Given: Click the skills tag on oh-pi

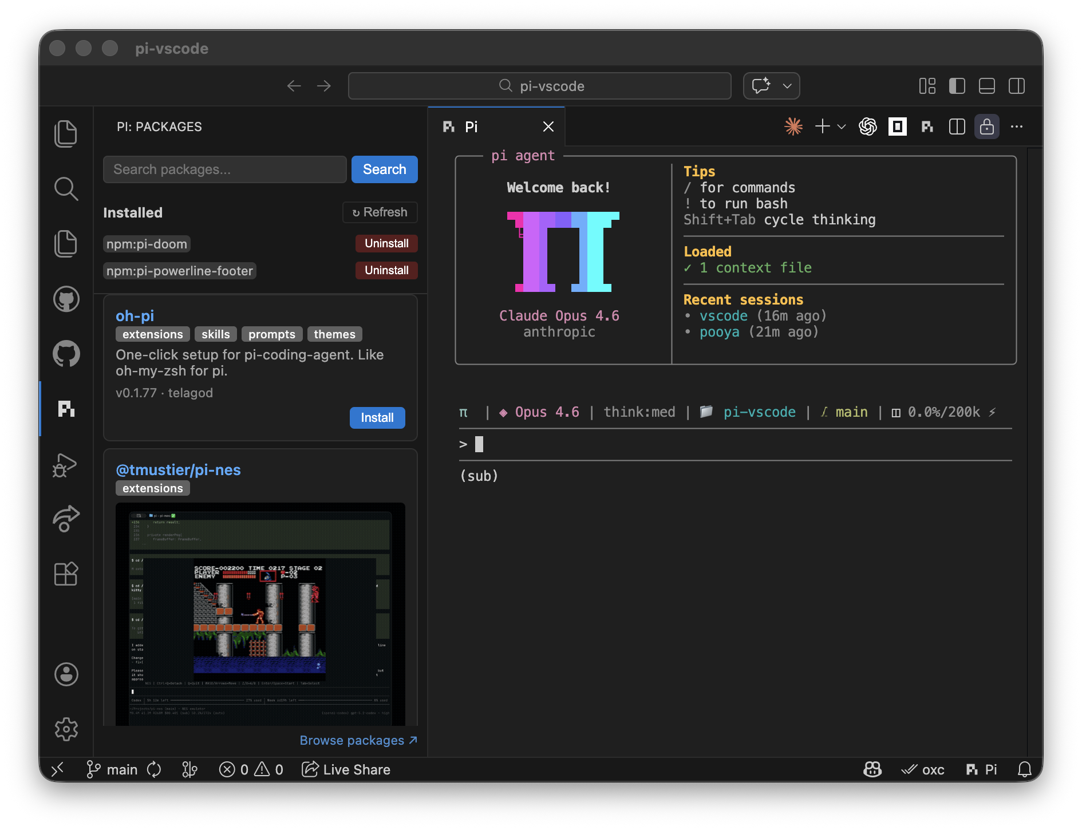Looking at the screenshot, I should [215, 334].
